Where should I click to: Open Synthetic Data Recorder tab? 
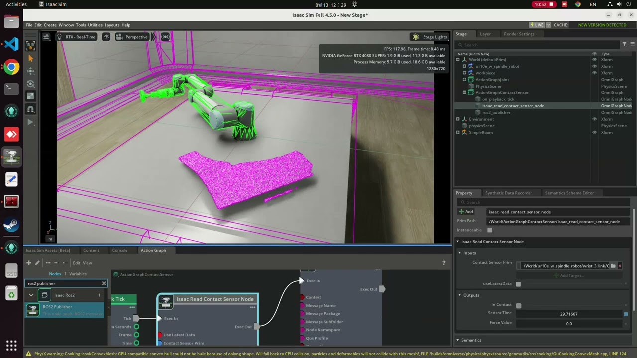point(509,193)
